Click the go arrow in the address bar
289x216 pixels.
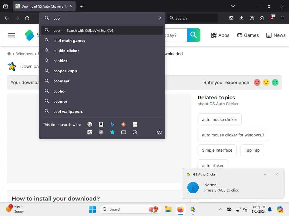(x=159, y=18)
